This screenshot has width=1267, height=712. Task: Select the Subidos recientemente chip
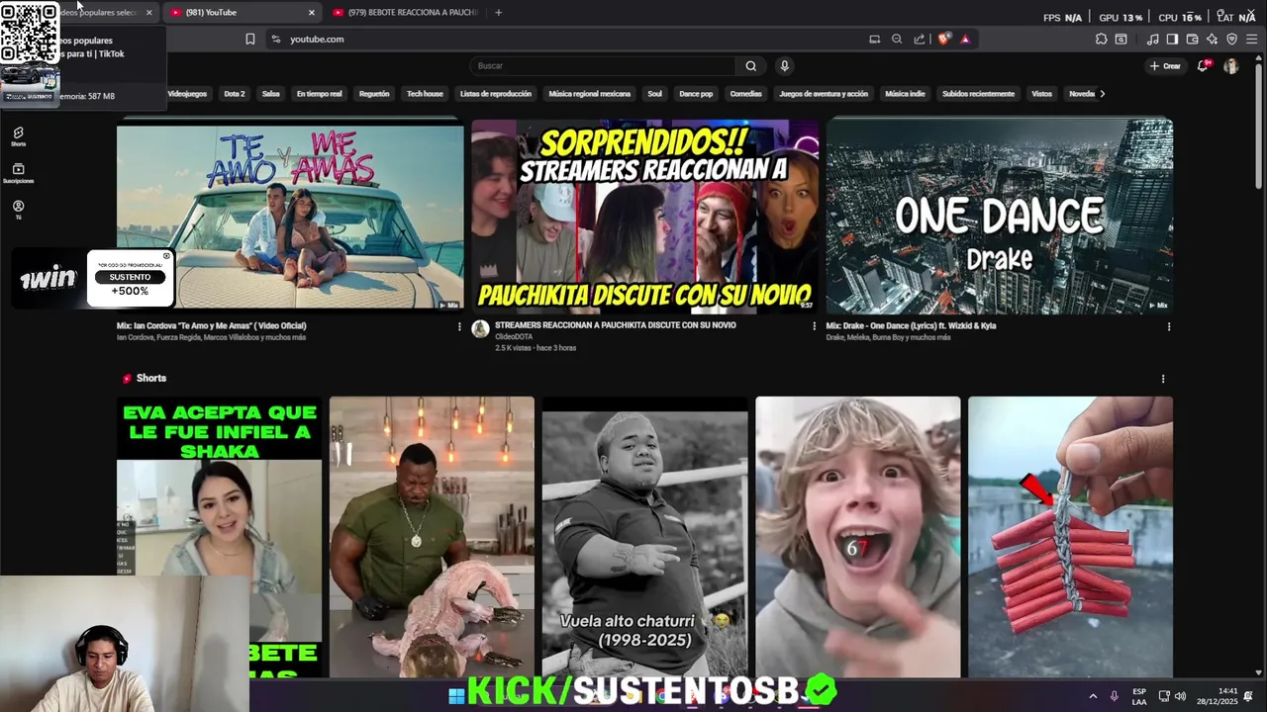[978, 94]
